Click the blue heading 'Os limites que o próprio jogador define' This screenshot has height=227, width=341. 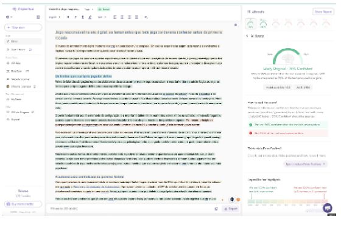tap(83, 76)
